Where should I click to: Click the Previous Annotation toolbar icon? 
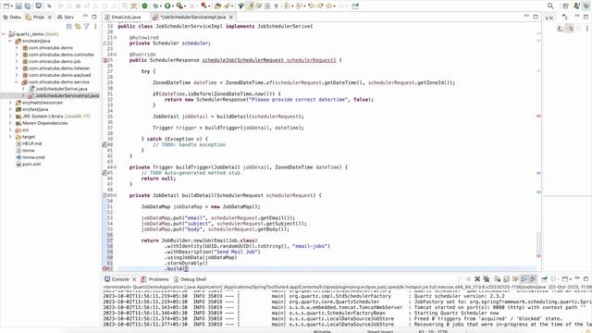coord(299,6)
